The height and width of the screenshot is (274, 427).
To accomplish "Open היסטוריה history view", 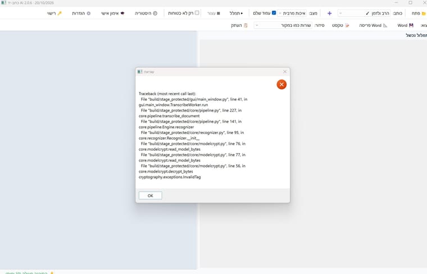I will pos(146,13).
